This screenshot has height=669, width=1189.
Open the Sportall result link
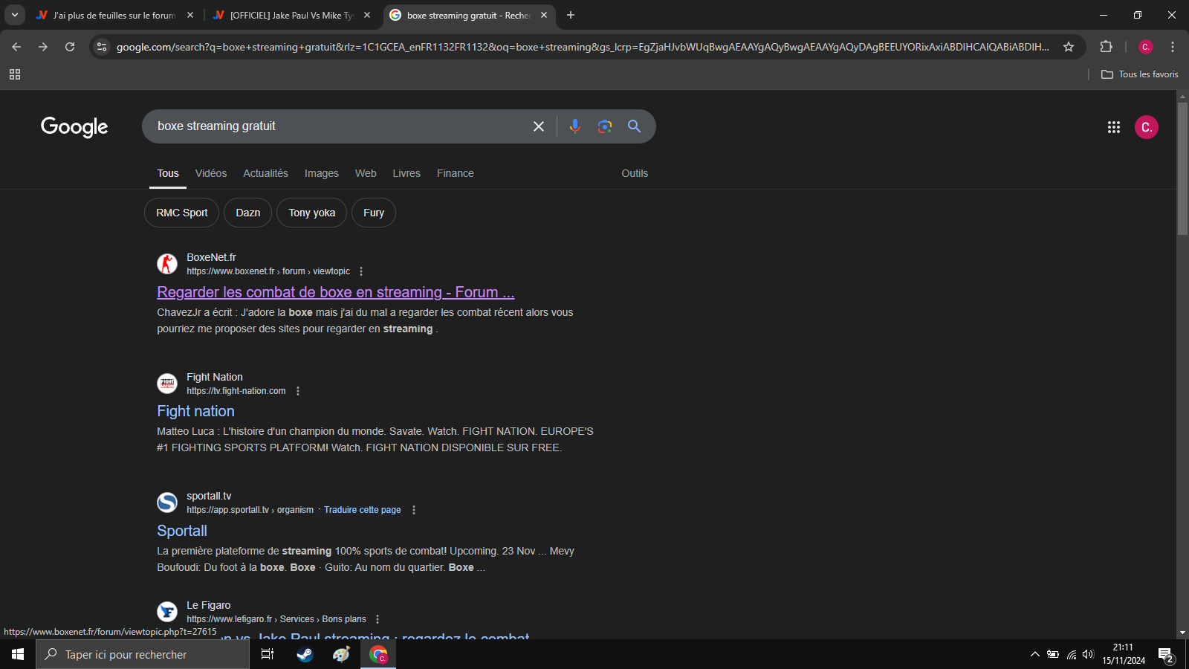click(x=182, y=531)
